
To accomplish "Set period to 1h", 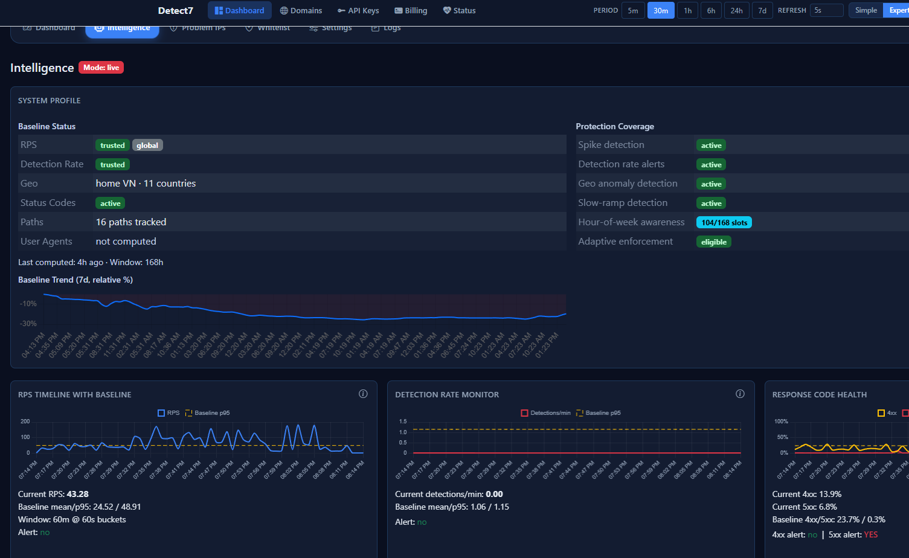I will click(x=687, y=10).
